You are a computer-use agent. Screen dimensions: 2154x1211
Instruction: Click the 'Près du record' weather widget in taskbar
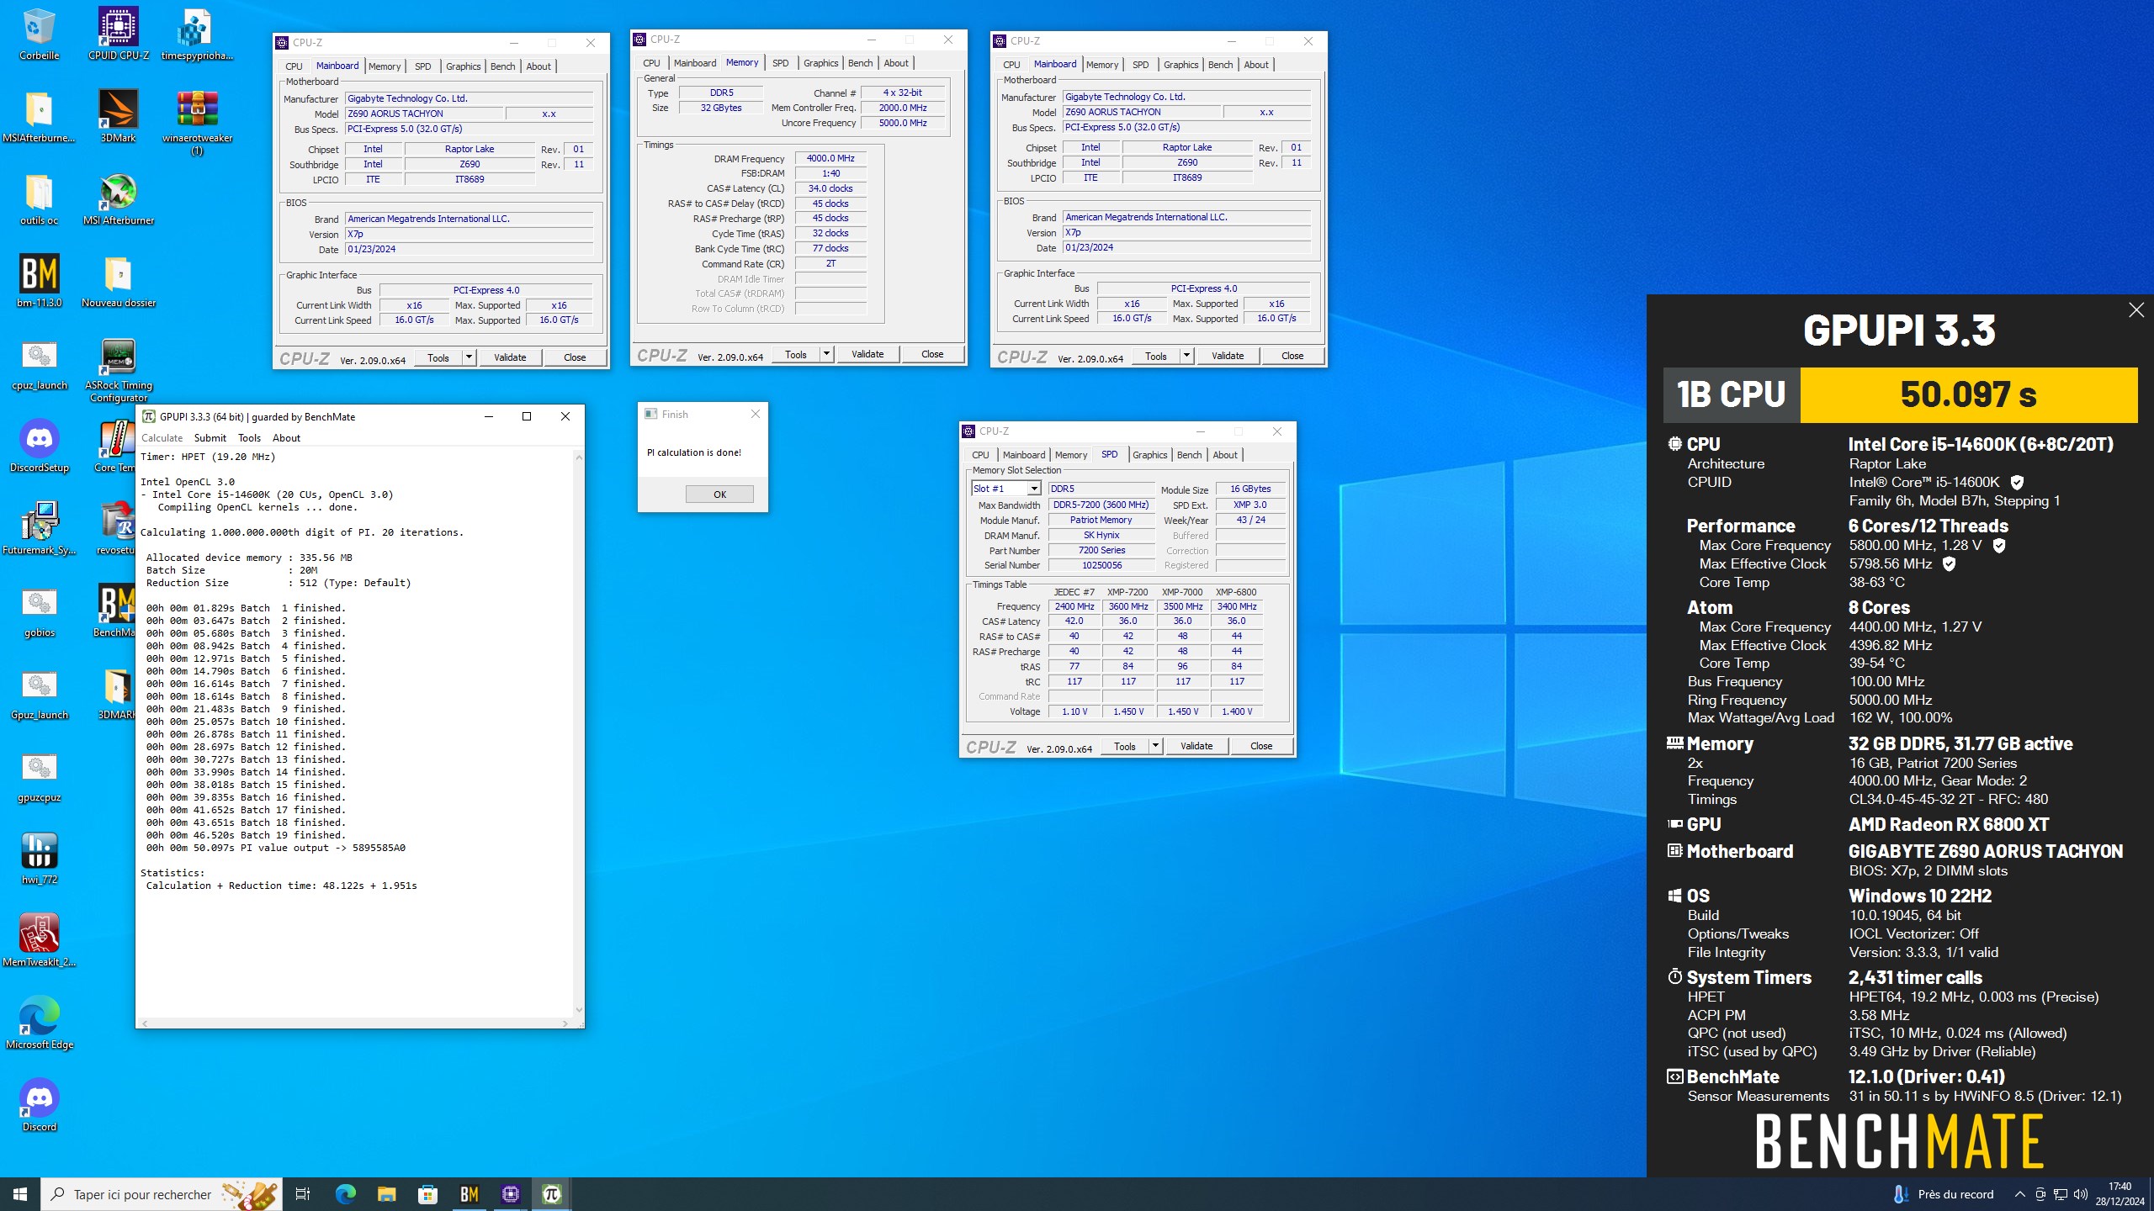1943,1194
